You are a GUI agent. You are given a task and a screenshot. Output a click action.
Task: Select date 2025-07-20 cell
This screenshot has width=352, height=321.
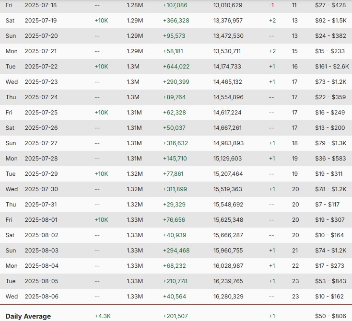tap(41, 35)
